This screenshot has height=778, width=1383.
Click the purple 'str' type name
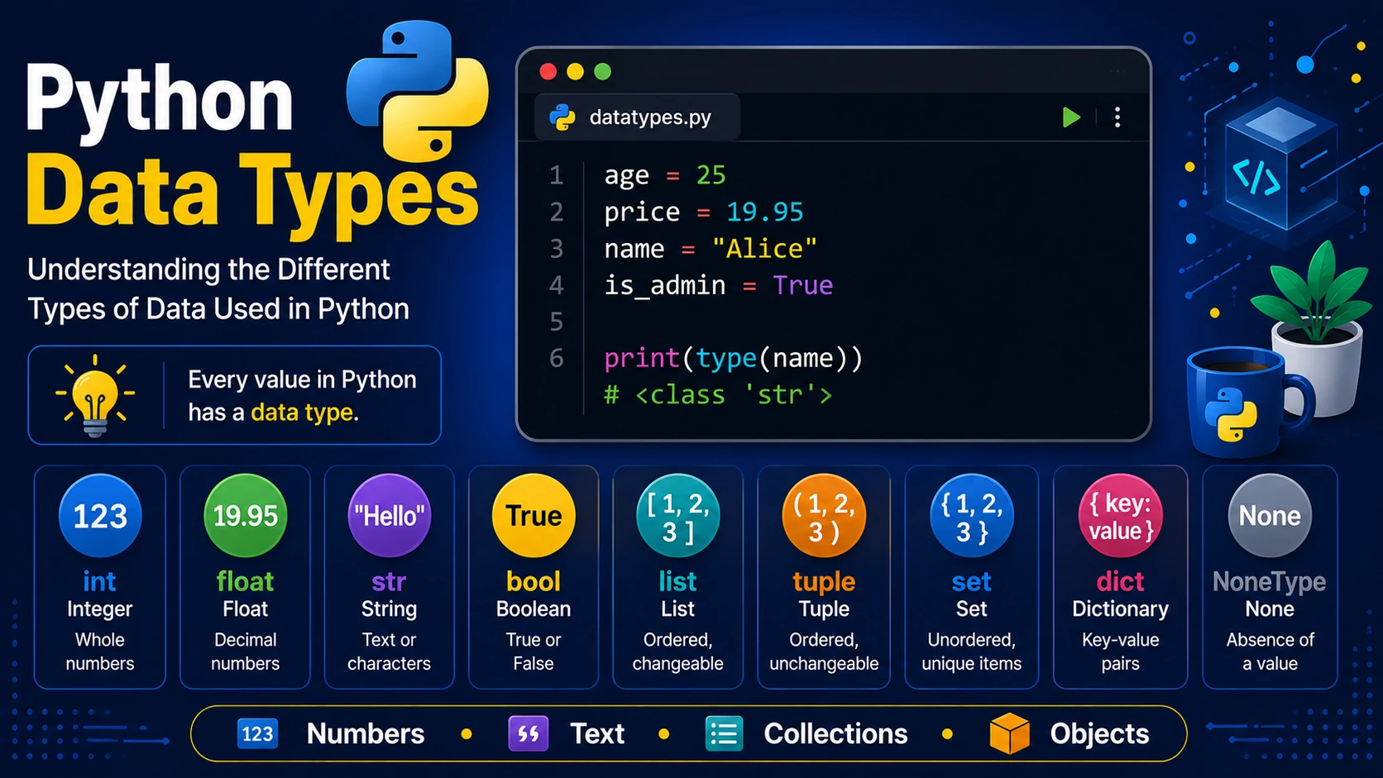pos(389,582)
